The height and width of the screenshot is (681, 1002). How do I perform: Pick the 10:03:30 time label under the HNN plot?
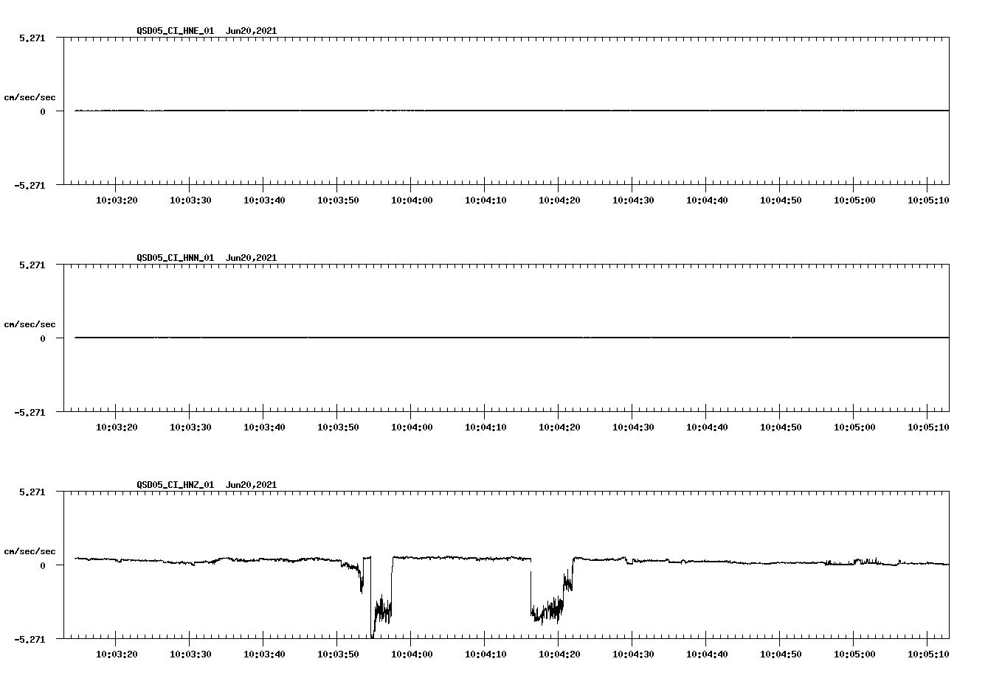coord(190,427)
